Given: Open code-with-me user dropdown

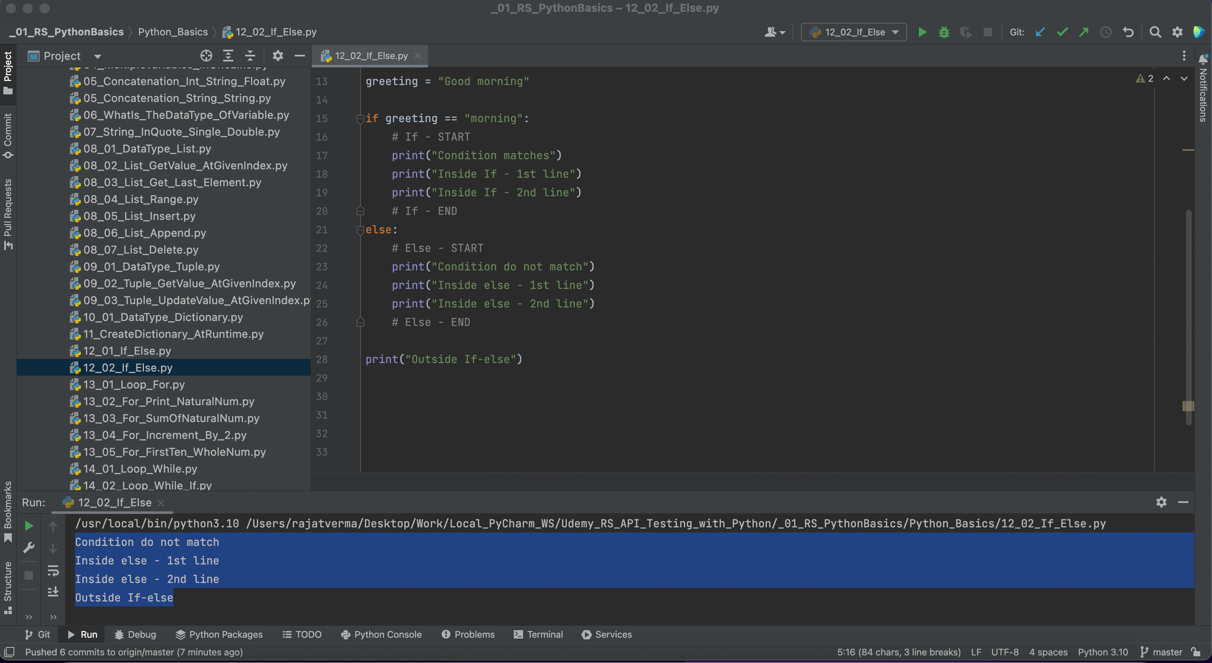Looking at the screenshot, I should pos(775,32).
